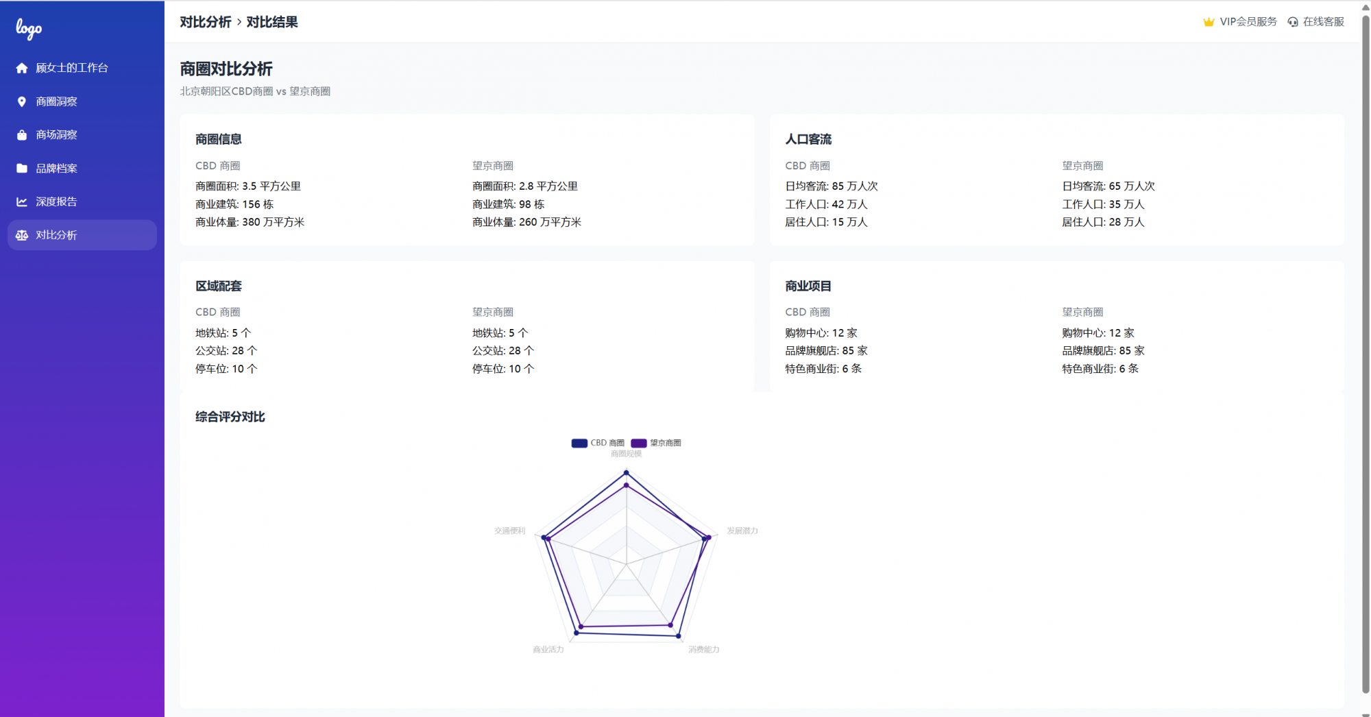Viewport: 1371px width, 717px height.
Task: Toggle 望京商圈 series in radar legend
Action: (x=656, y=443)
